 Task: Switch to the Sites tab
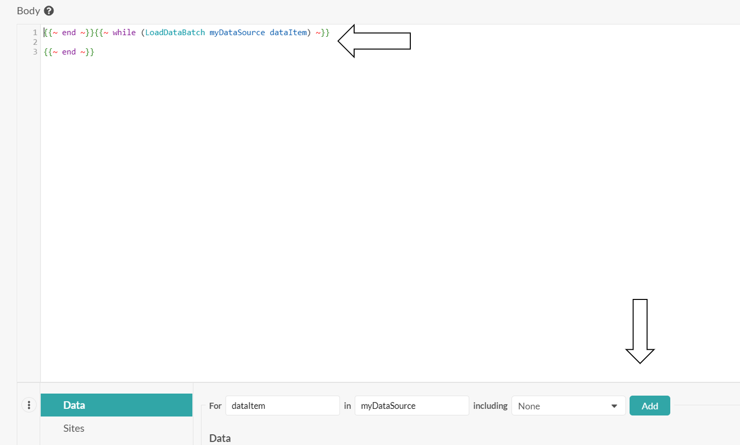coord(74,428)
